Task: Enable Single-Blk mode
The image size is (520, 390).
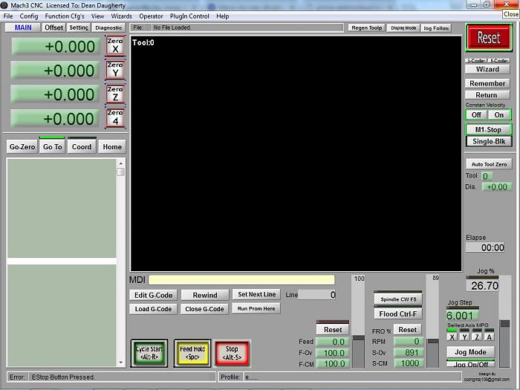Action: pyautogui.click(x=488, y=141)
